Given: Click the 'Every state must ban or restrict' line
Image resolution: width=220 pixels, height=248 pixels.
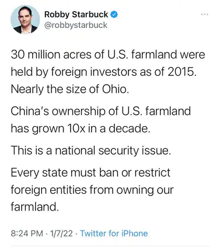Looking at the screenshot, I should coord(90,173).
